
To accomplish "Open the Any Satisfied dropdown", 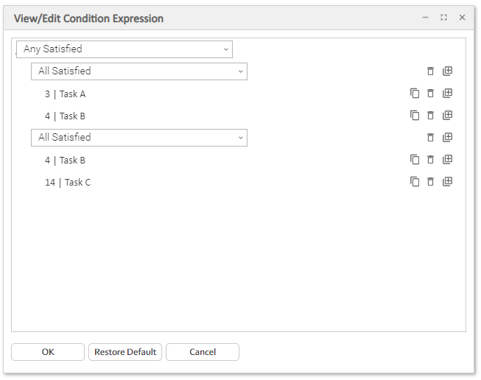I will coord(226,49).
